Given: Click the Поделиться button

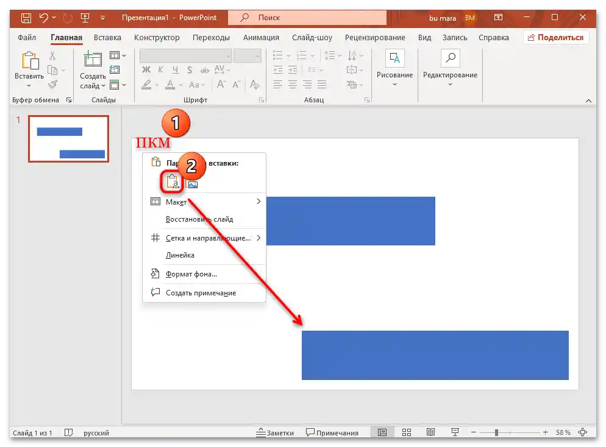Looking at the screenshot, I should (557, 37).
